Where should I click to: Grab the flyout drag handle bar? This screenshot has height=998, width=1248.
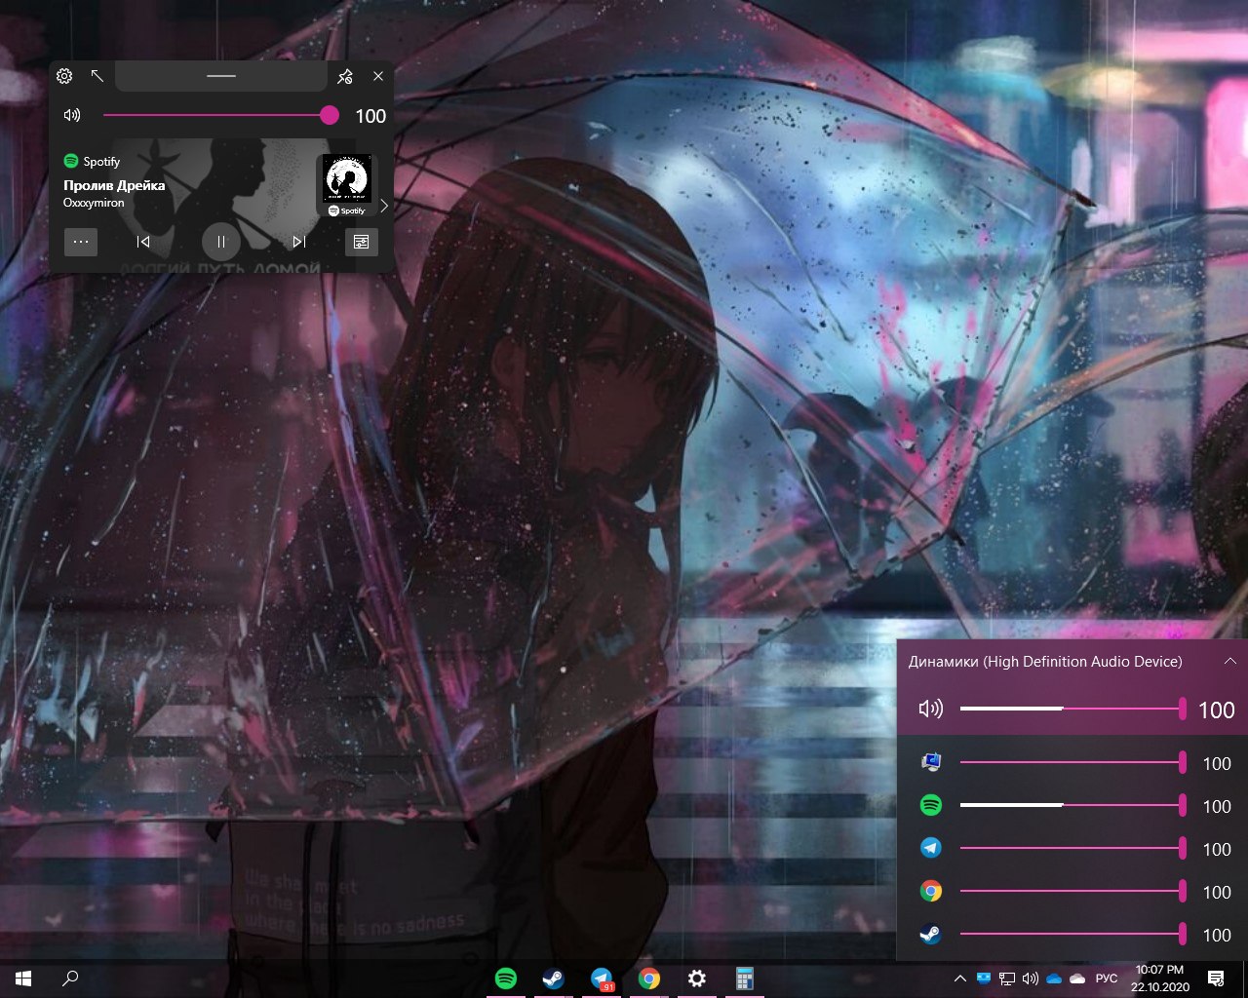(x=221, y=76)
